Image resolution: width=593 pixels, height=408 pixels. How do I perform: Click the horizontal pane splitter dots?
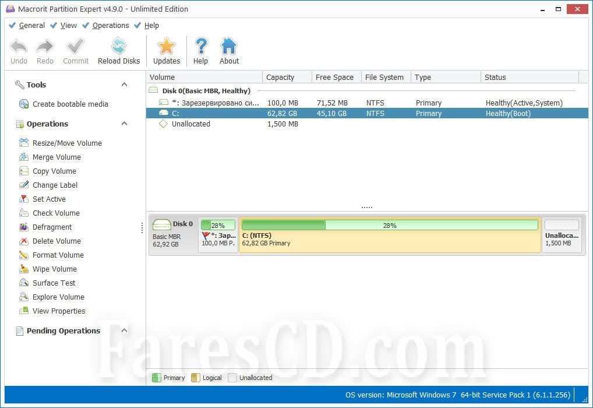click(366, 207)
